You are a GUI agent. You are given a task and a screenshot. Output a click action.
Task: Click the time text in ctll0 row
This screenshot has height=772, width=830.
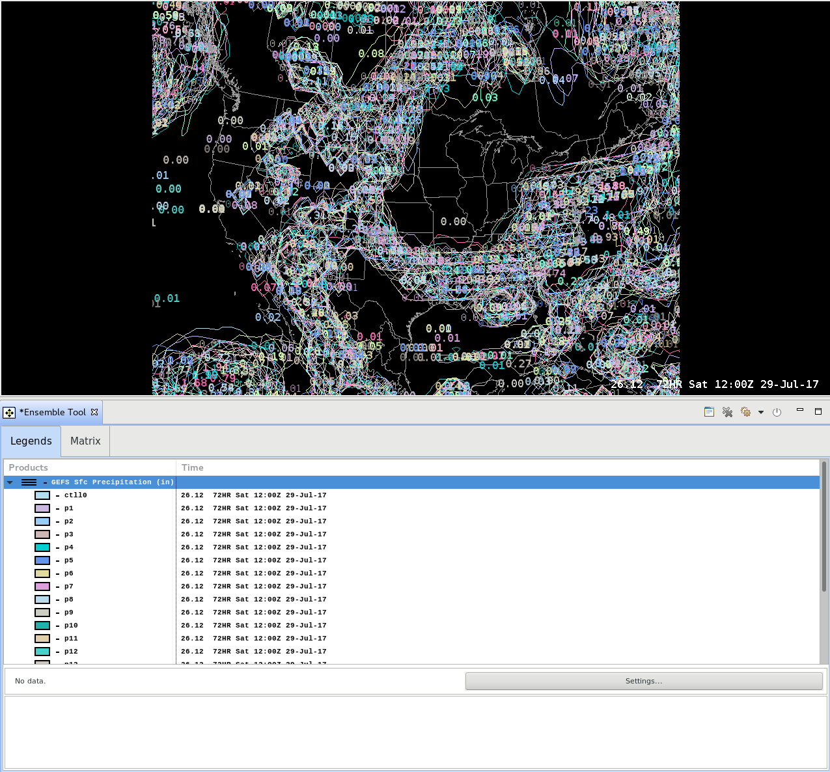(254, 495)
